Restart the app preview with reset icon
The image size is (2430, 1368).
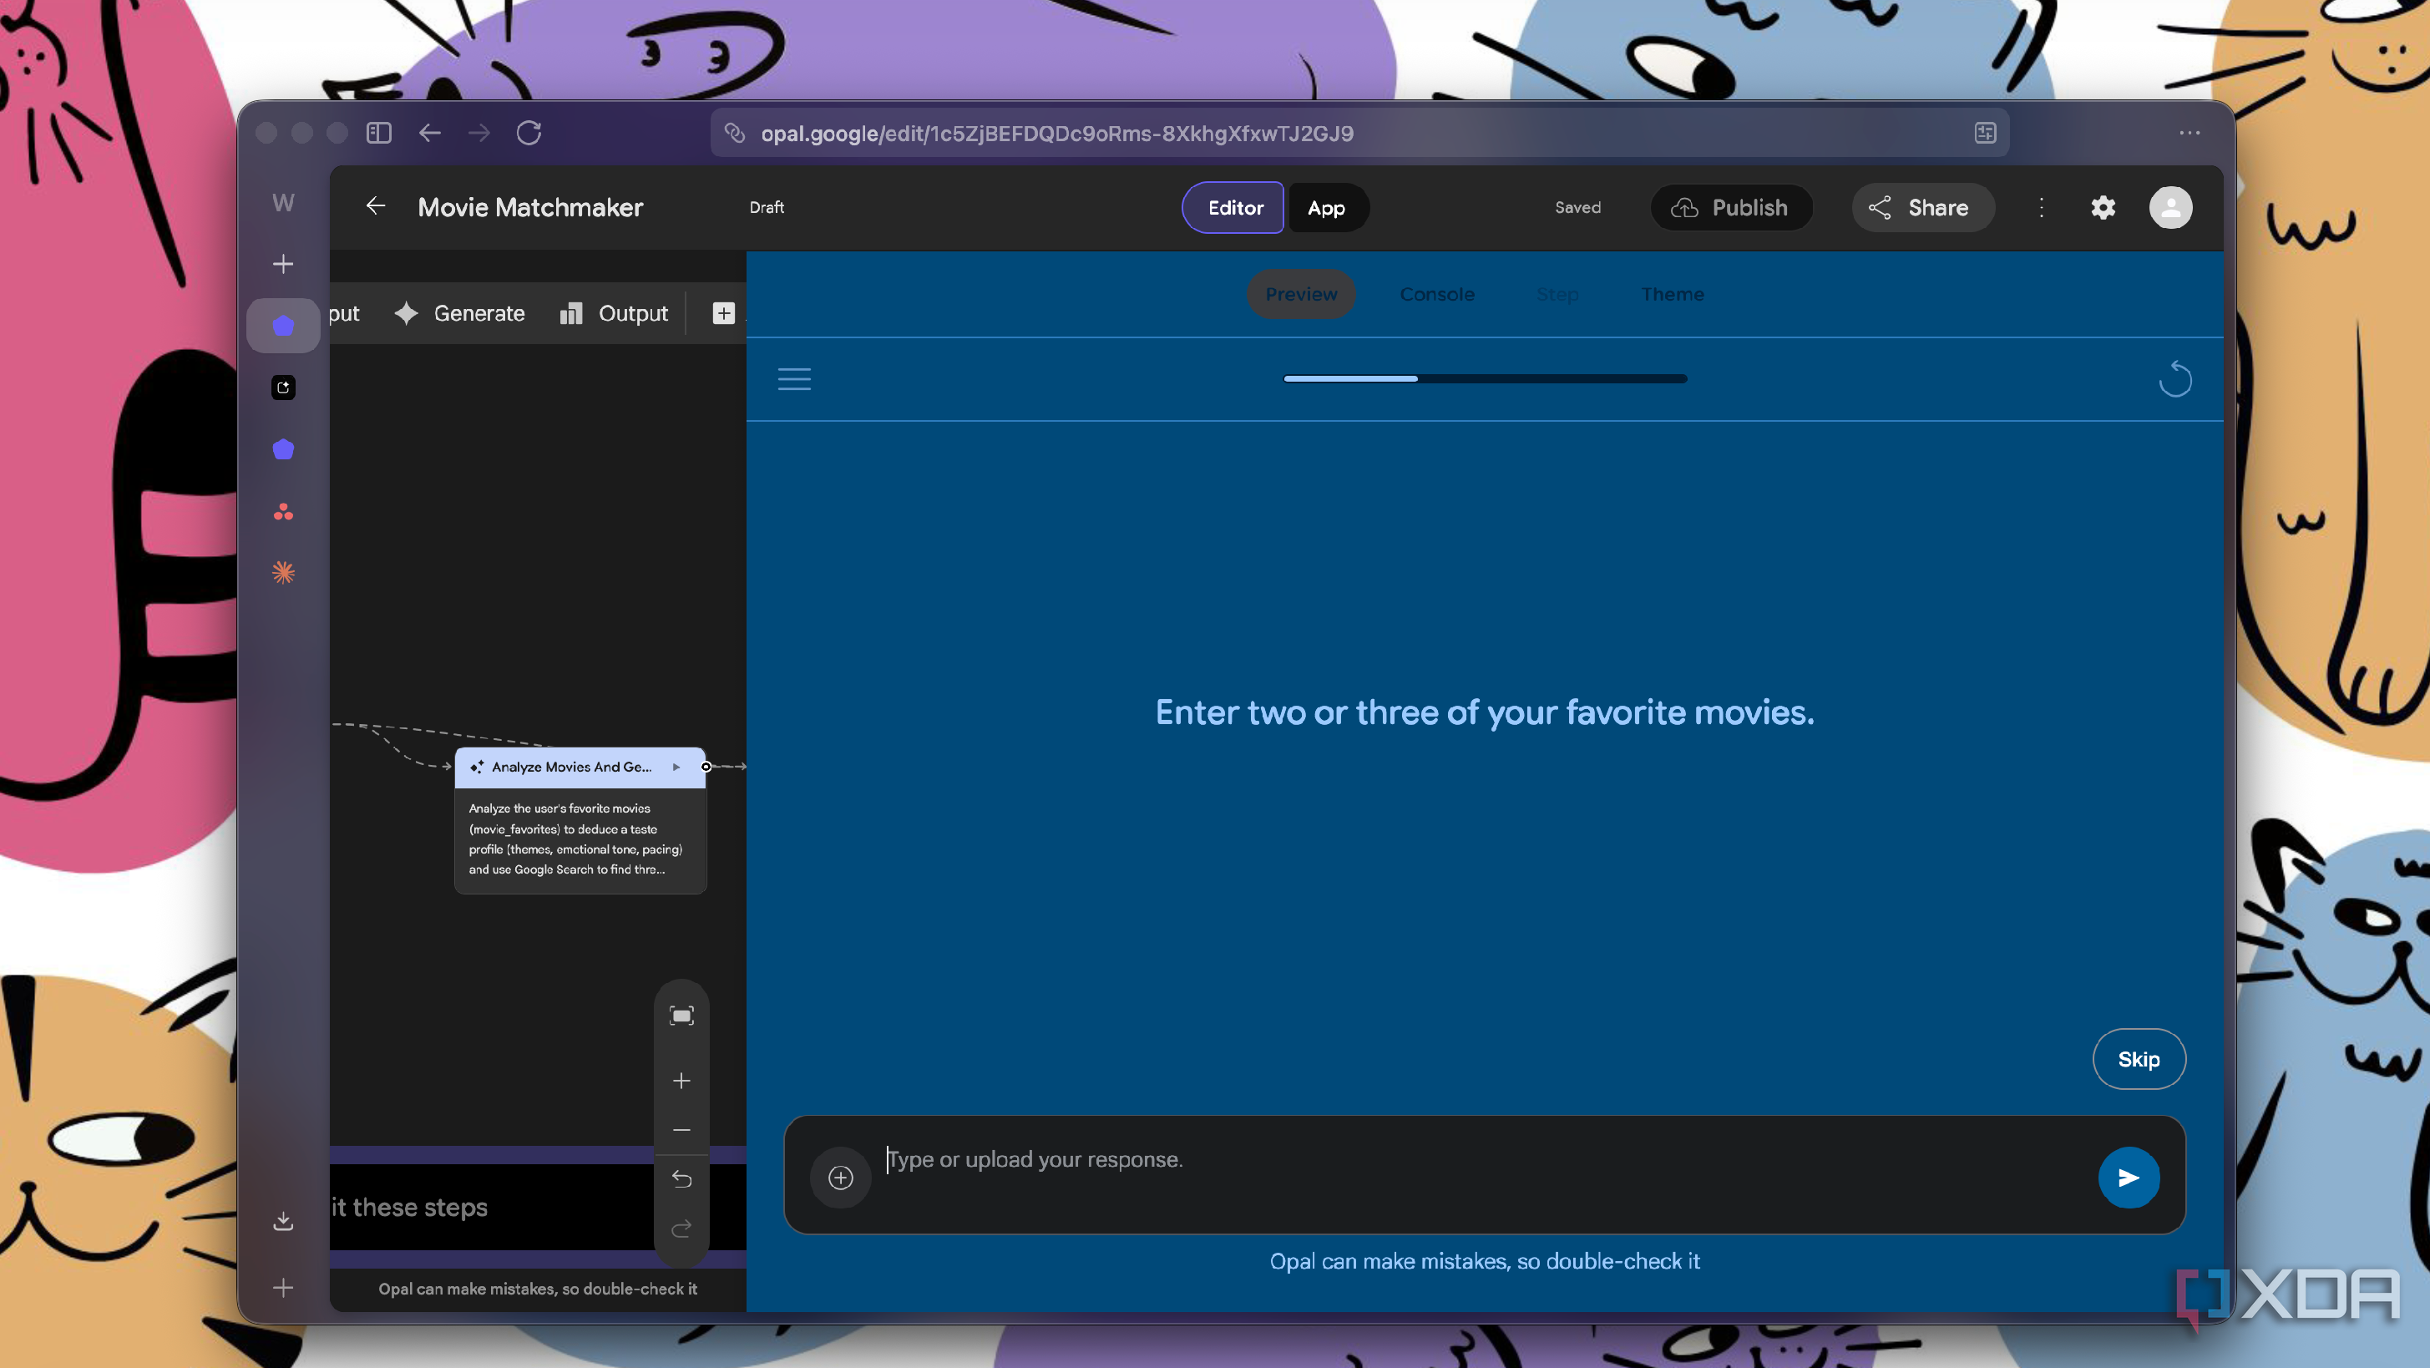pyautogui.click(x=2174, y=379)
